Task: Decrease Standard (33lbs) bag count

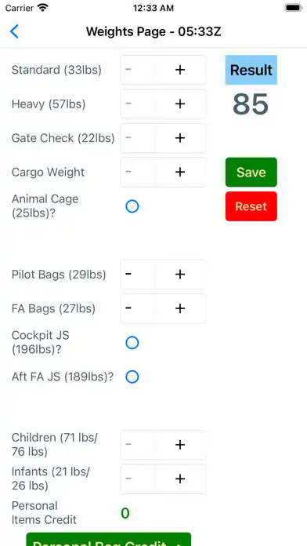Action: click(x=138, y=70)
